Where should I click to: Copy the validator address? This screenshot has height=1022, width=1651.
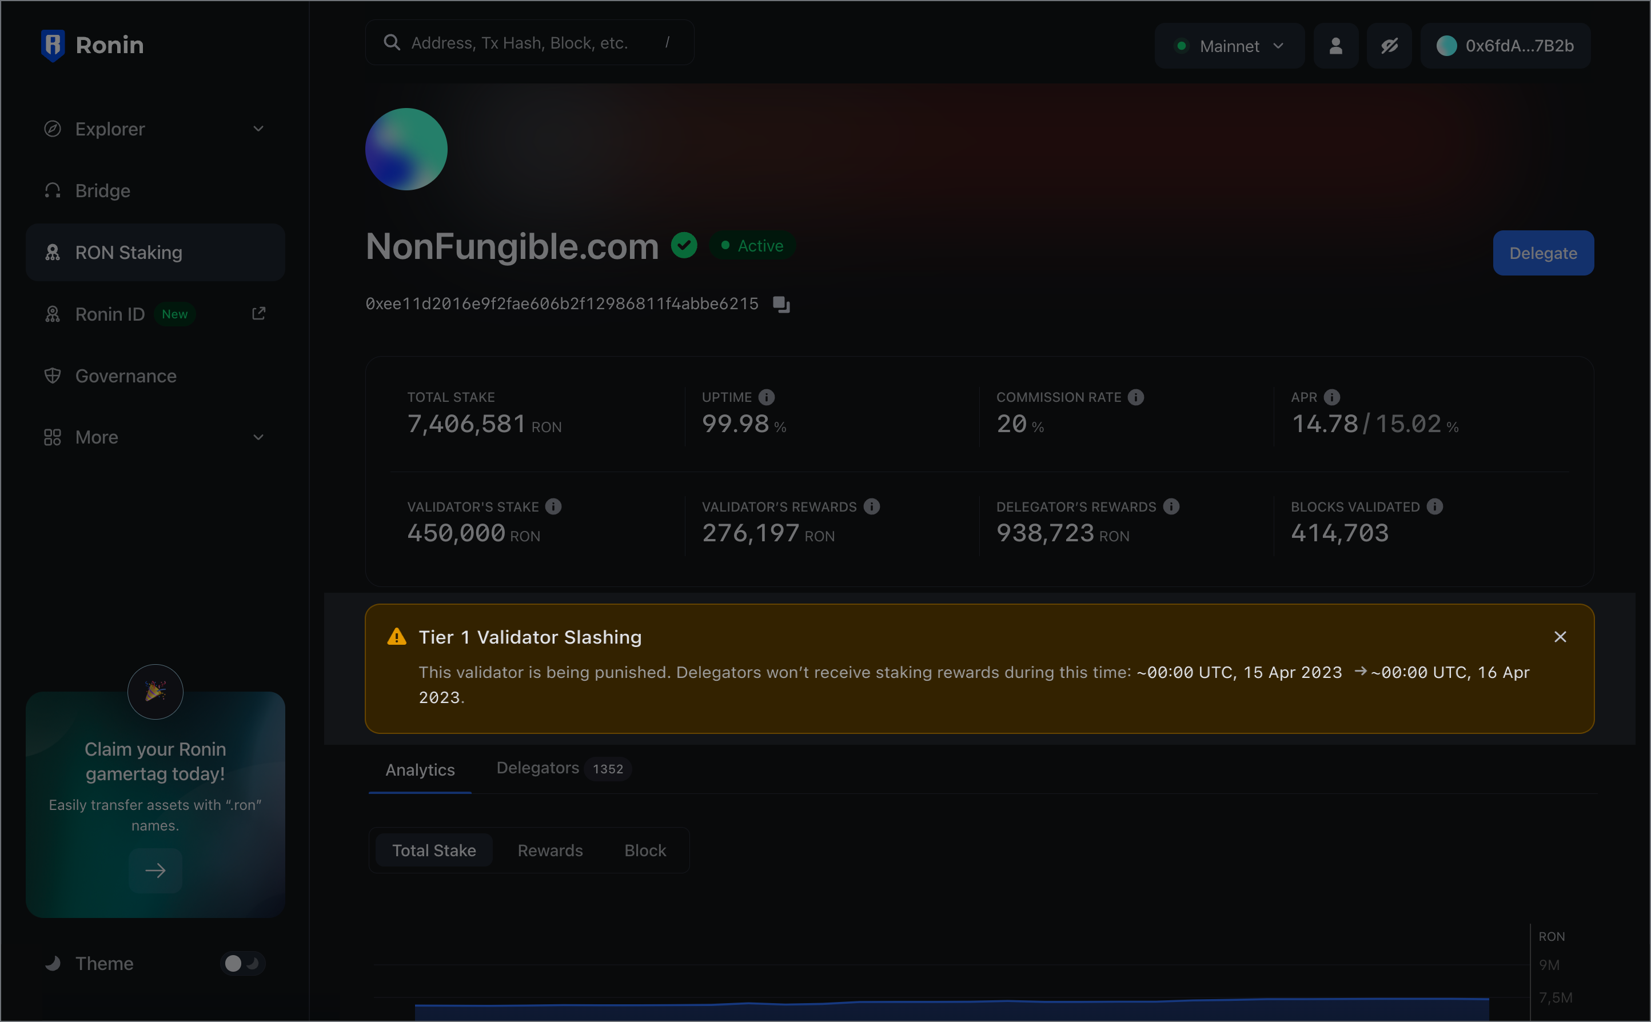781,304
